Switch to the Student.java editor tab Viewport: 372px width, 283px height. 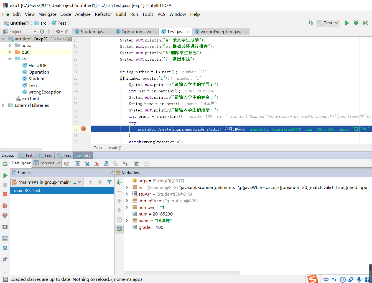click(x=93, y=32)
